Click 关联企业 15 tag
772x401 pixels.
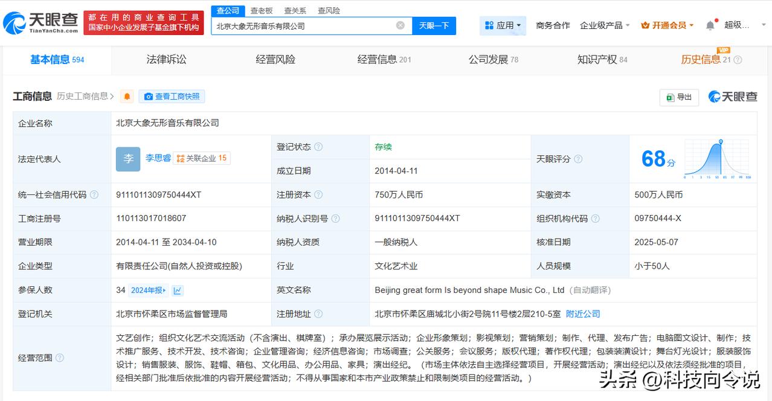pos(202,158)
